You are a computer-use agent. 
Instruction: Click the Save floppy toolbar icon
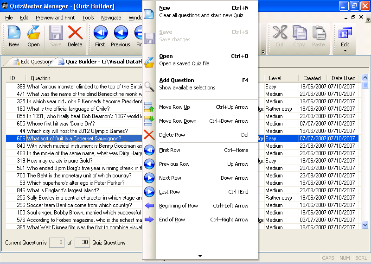tap(56, 32)
